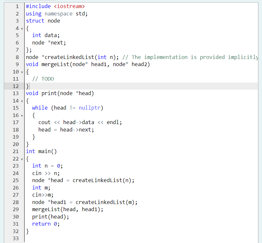This screenshot has height=243, width=262.
Task: Click the node *next member declaration
Action: (48, 43)
